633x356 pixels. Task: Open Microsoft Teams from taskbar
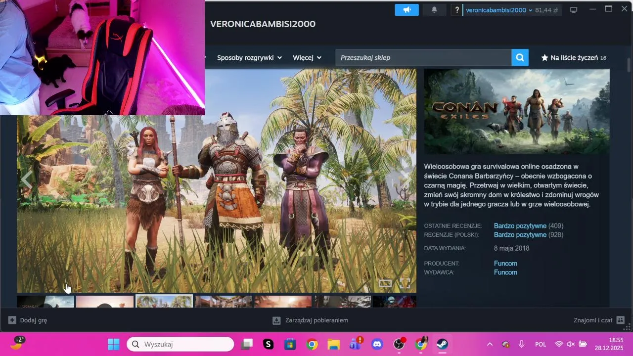[x=356, y=344]
